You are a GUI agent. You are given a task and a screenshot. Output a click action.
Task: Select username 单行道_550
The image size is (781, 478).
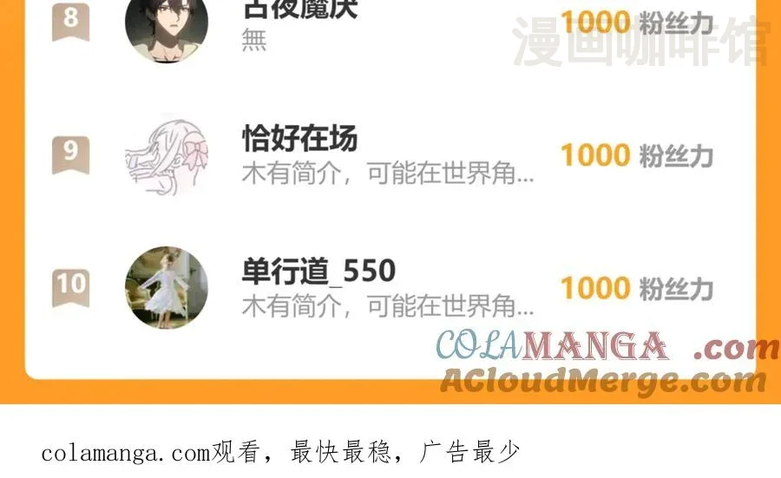318,272
